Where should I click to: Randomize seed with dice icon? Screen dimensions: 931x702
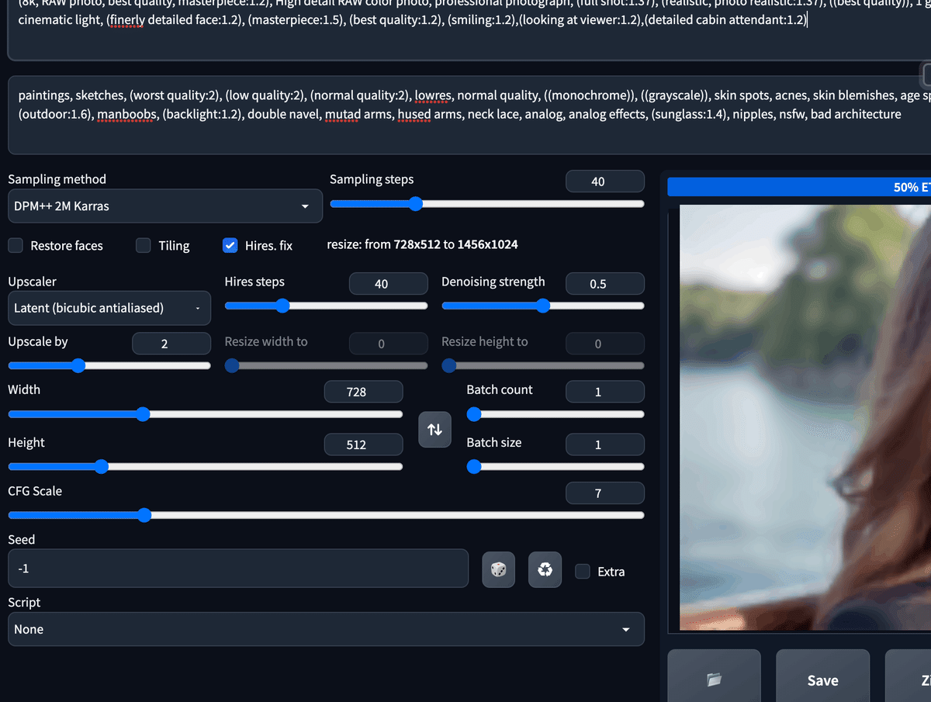498,570
